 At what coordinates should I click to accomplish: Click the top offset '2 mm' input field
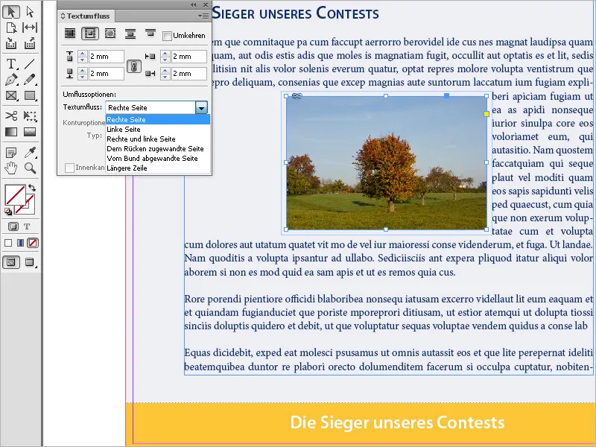[107, 56]
